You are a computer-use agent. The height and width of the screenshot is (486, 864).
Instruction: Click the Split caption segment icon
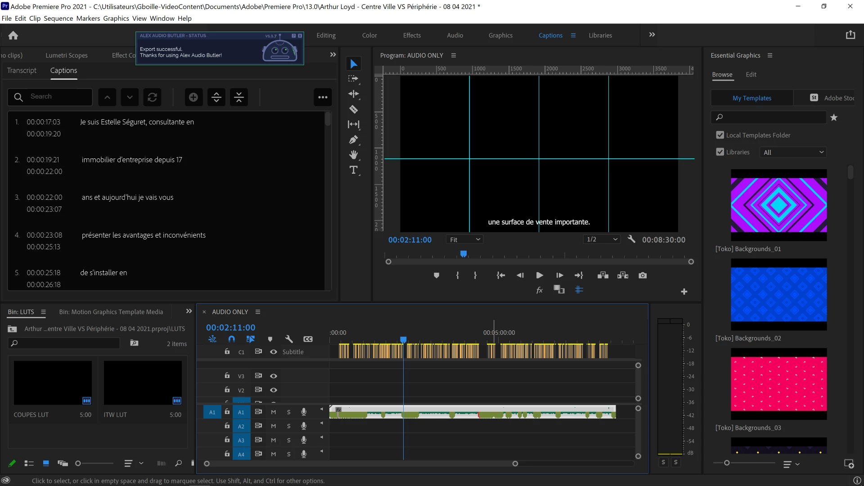point(216,97)
